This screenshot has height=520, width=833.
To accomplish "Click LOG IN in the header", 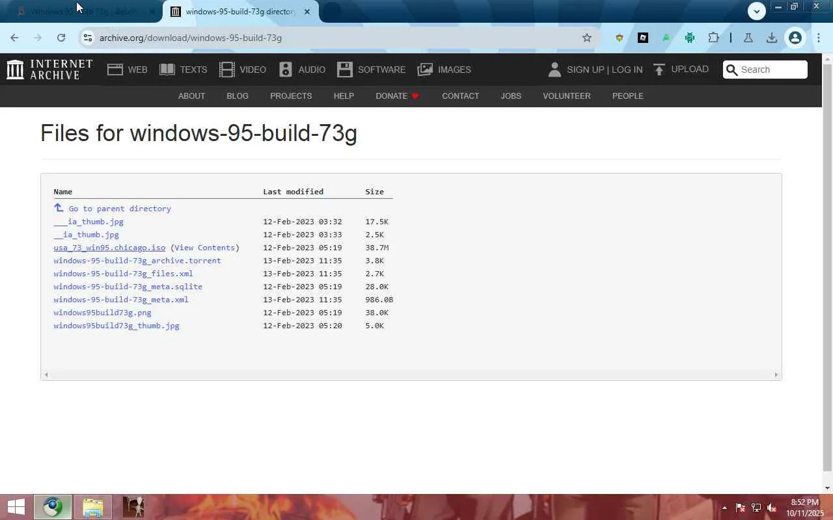I will 627,70.
